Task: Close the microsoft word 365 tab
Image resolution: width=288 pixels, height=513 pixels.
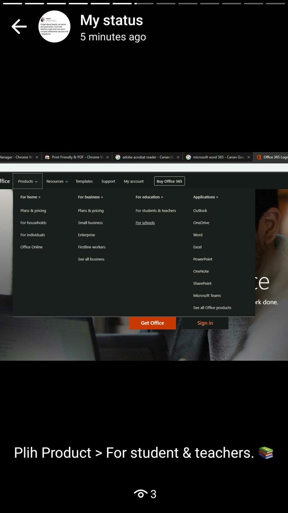Action: coord(249,157)
